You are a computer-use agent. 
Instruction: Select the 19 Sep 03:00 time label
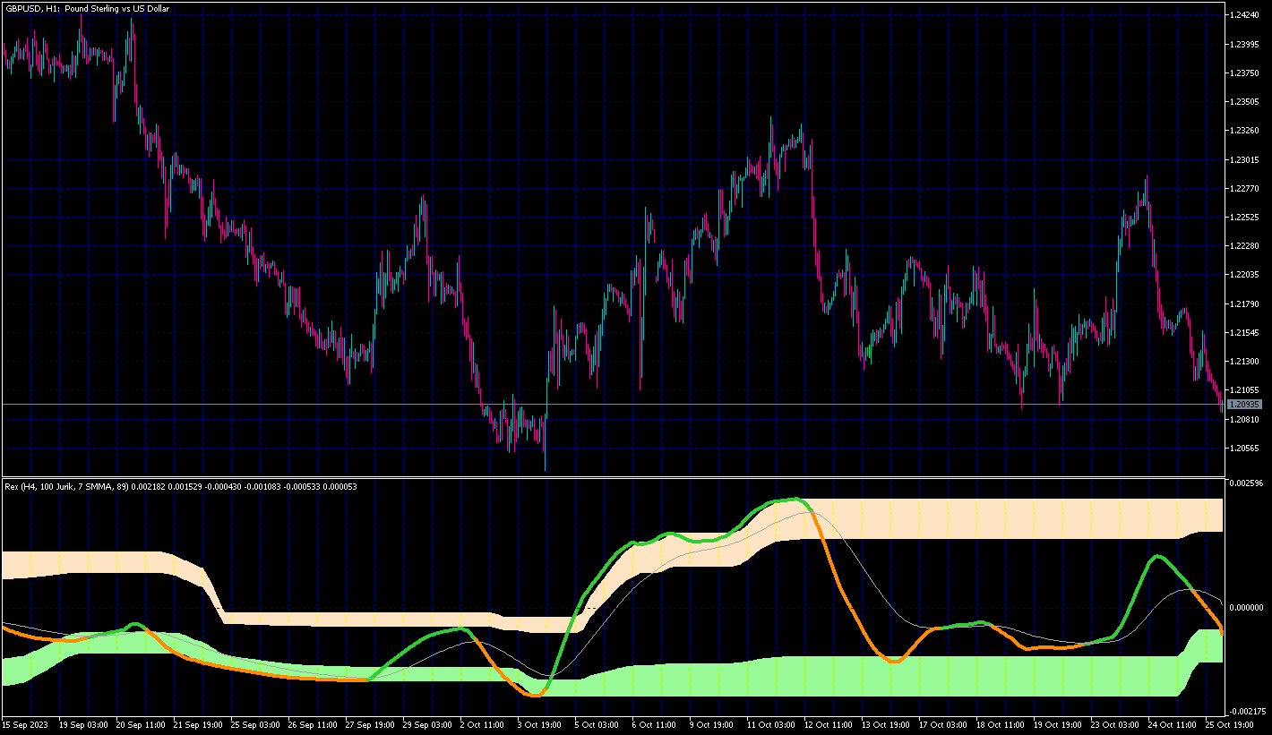[x=83, y=724]
